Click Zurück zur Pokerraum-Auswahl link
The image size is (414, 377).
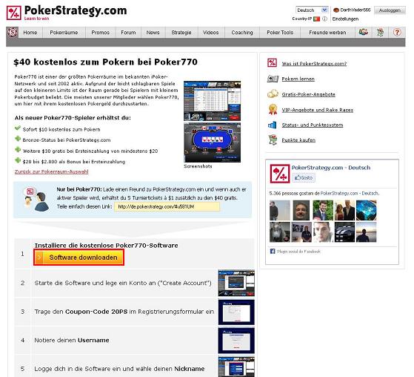coord(52,171)
